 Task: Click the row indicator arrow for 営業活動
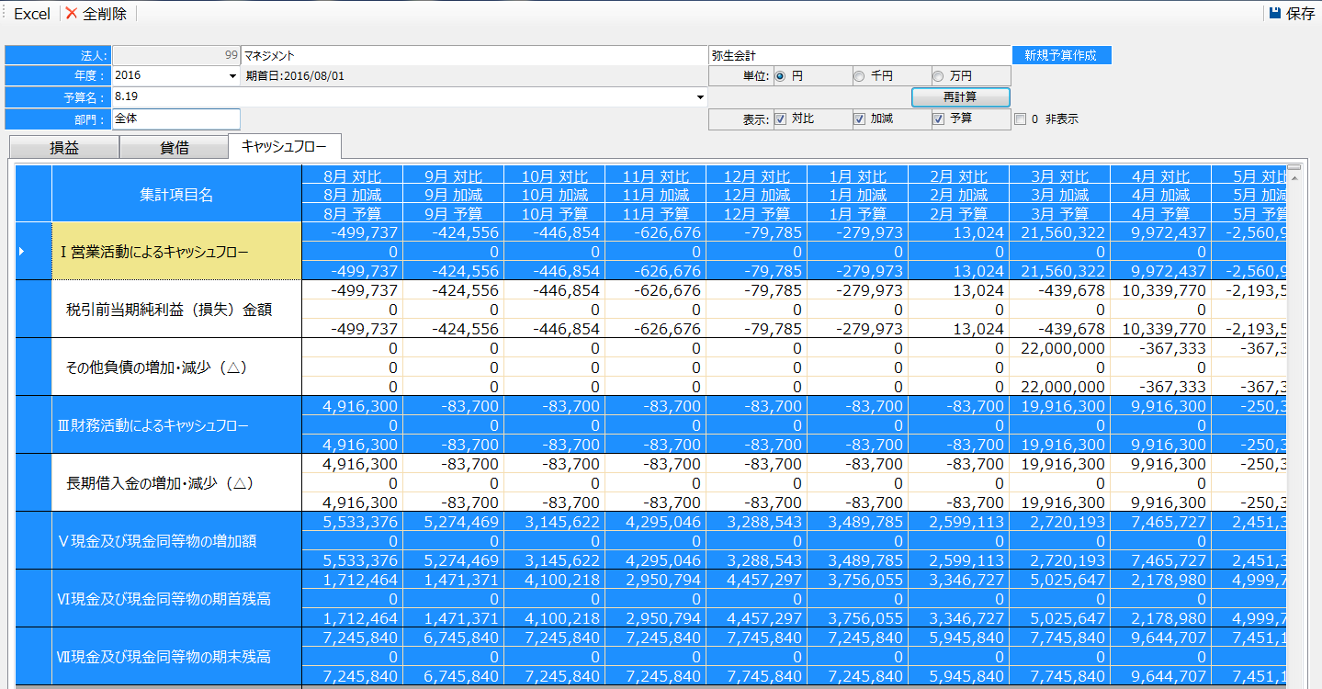pos(22,251)
